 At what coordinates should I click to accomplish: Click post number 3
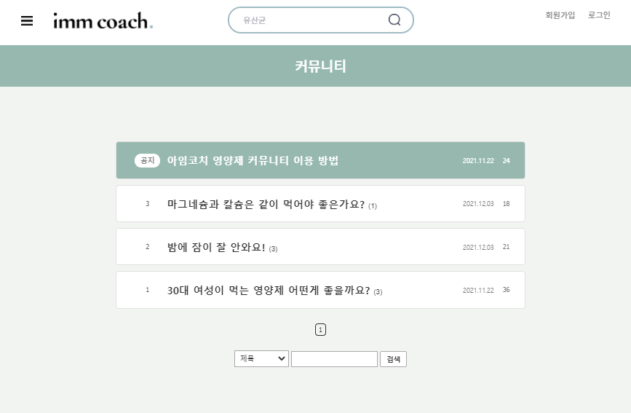[x=147, y=204]
